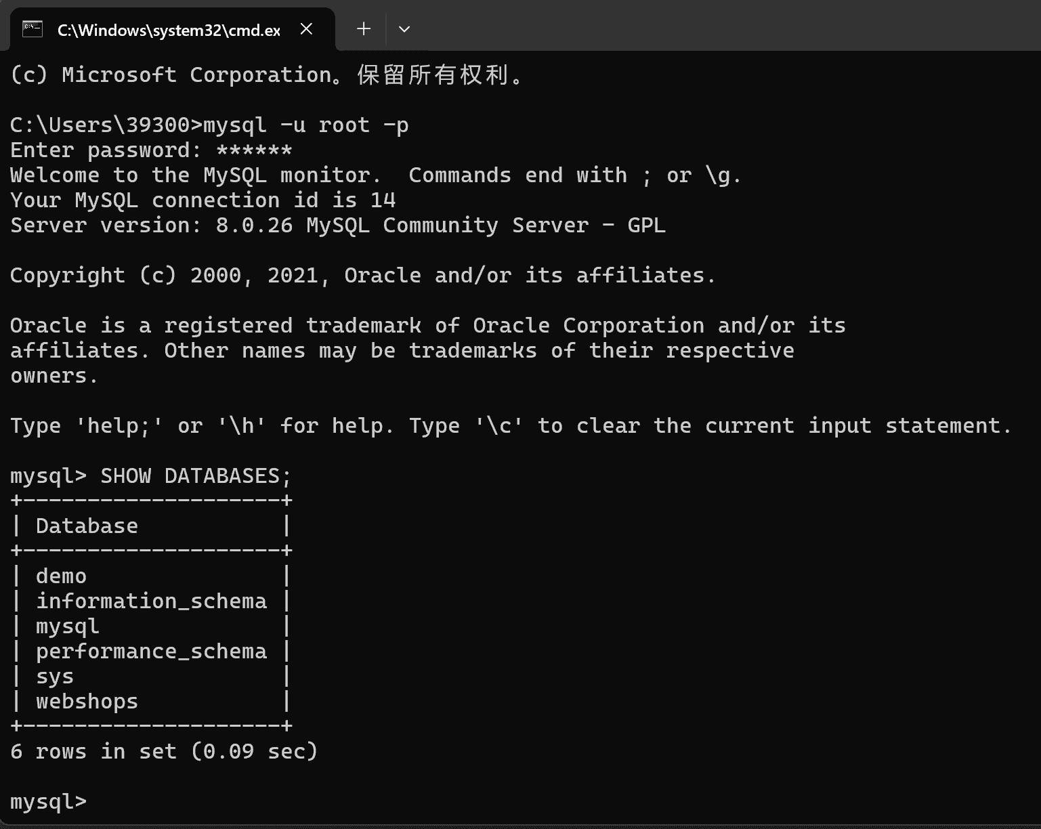
Task: Expand the terminal profiles dropdown chevron
Action: click(x=404, y=29)
